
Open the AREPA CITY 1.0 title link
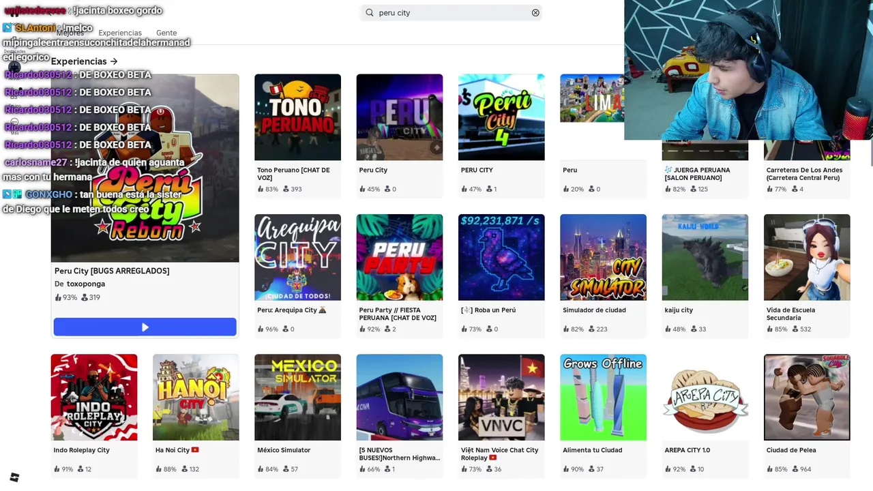click(687, 450)
